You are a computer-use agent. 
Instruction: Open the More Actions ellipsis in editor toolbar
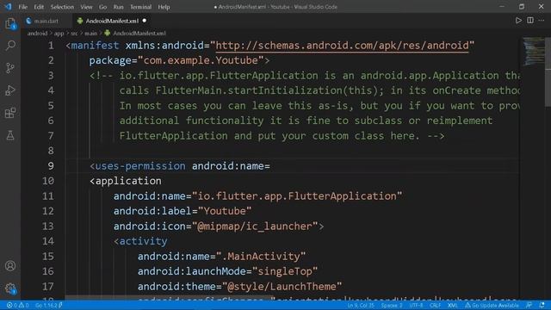pyautogui.click(x=542, y=21)
